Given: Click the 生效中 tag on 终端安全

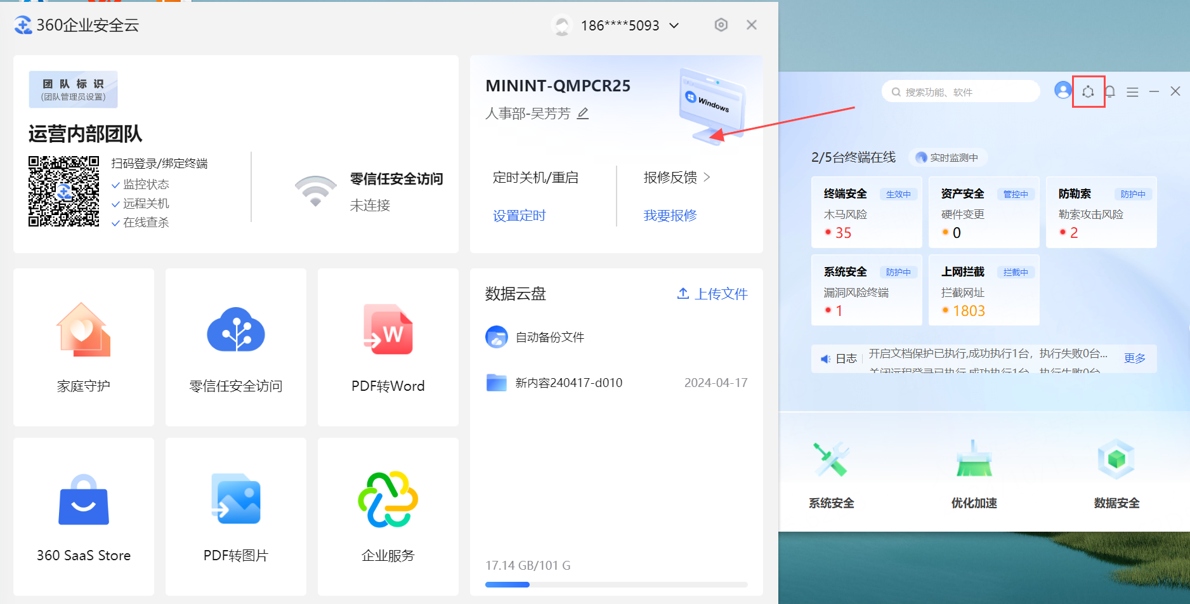Looking at the screenshot, I should click(x=898, y=194).
